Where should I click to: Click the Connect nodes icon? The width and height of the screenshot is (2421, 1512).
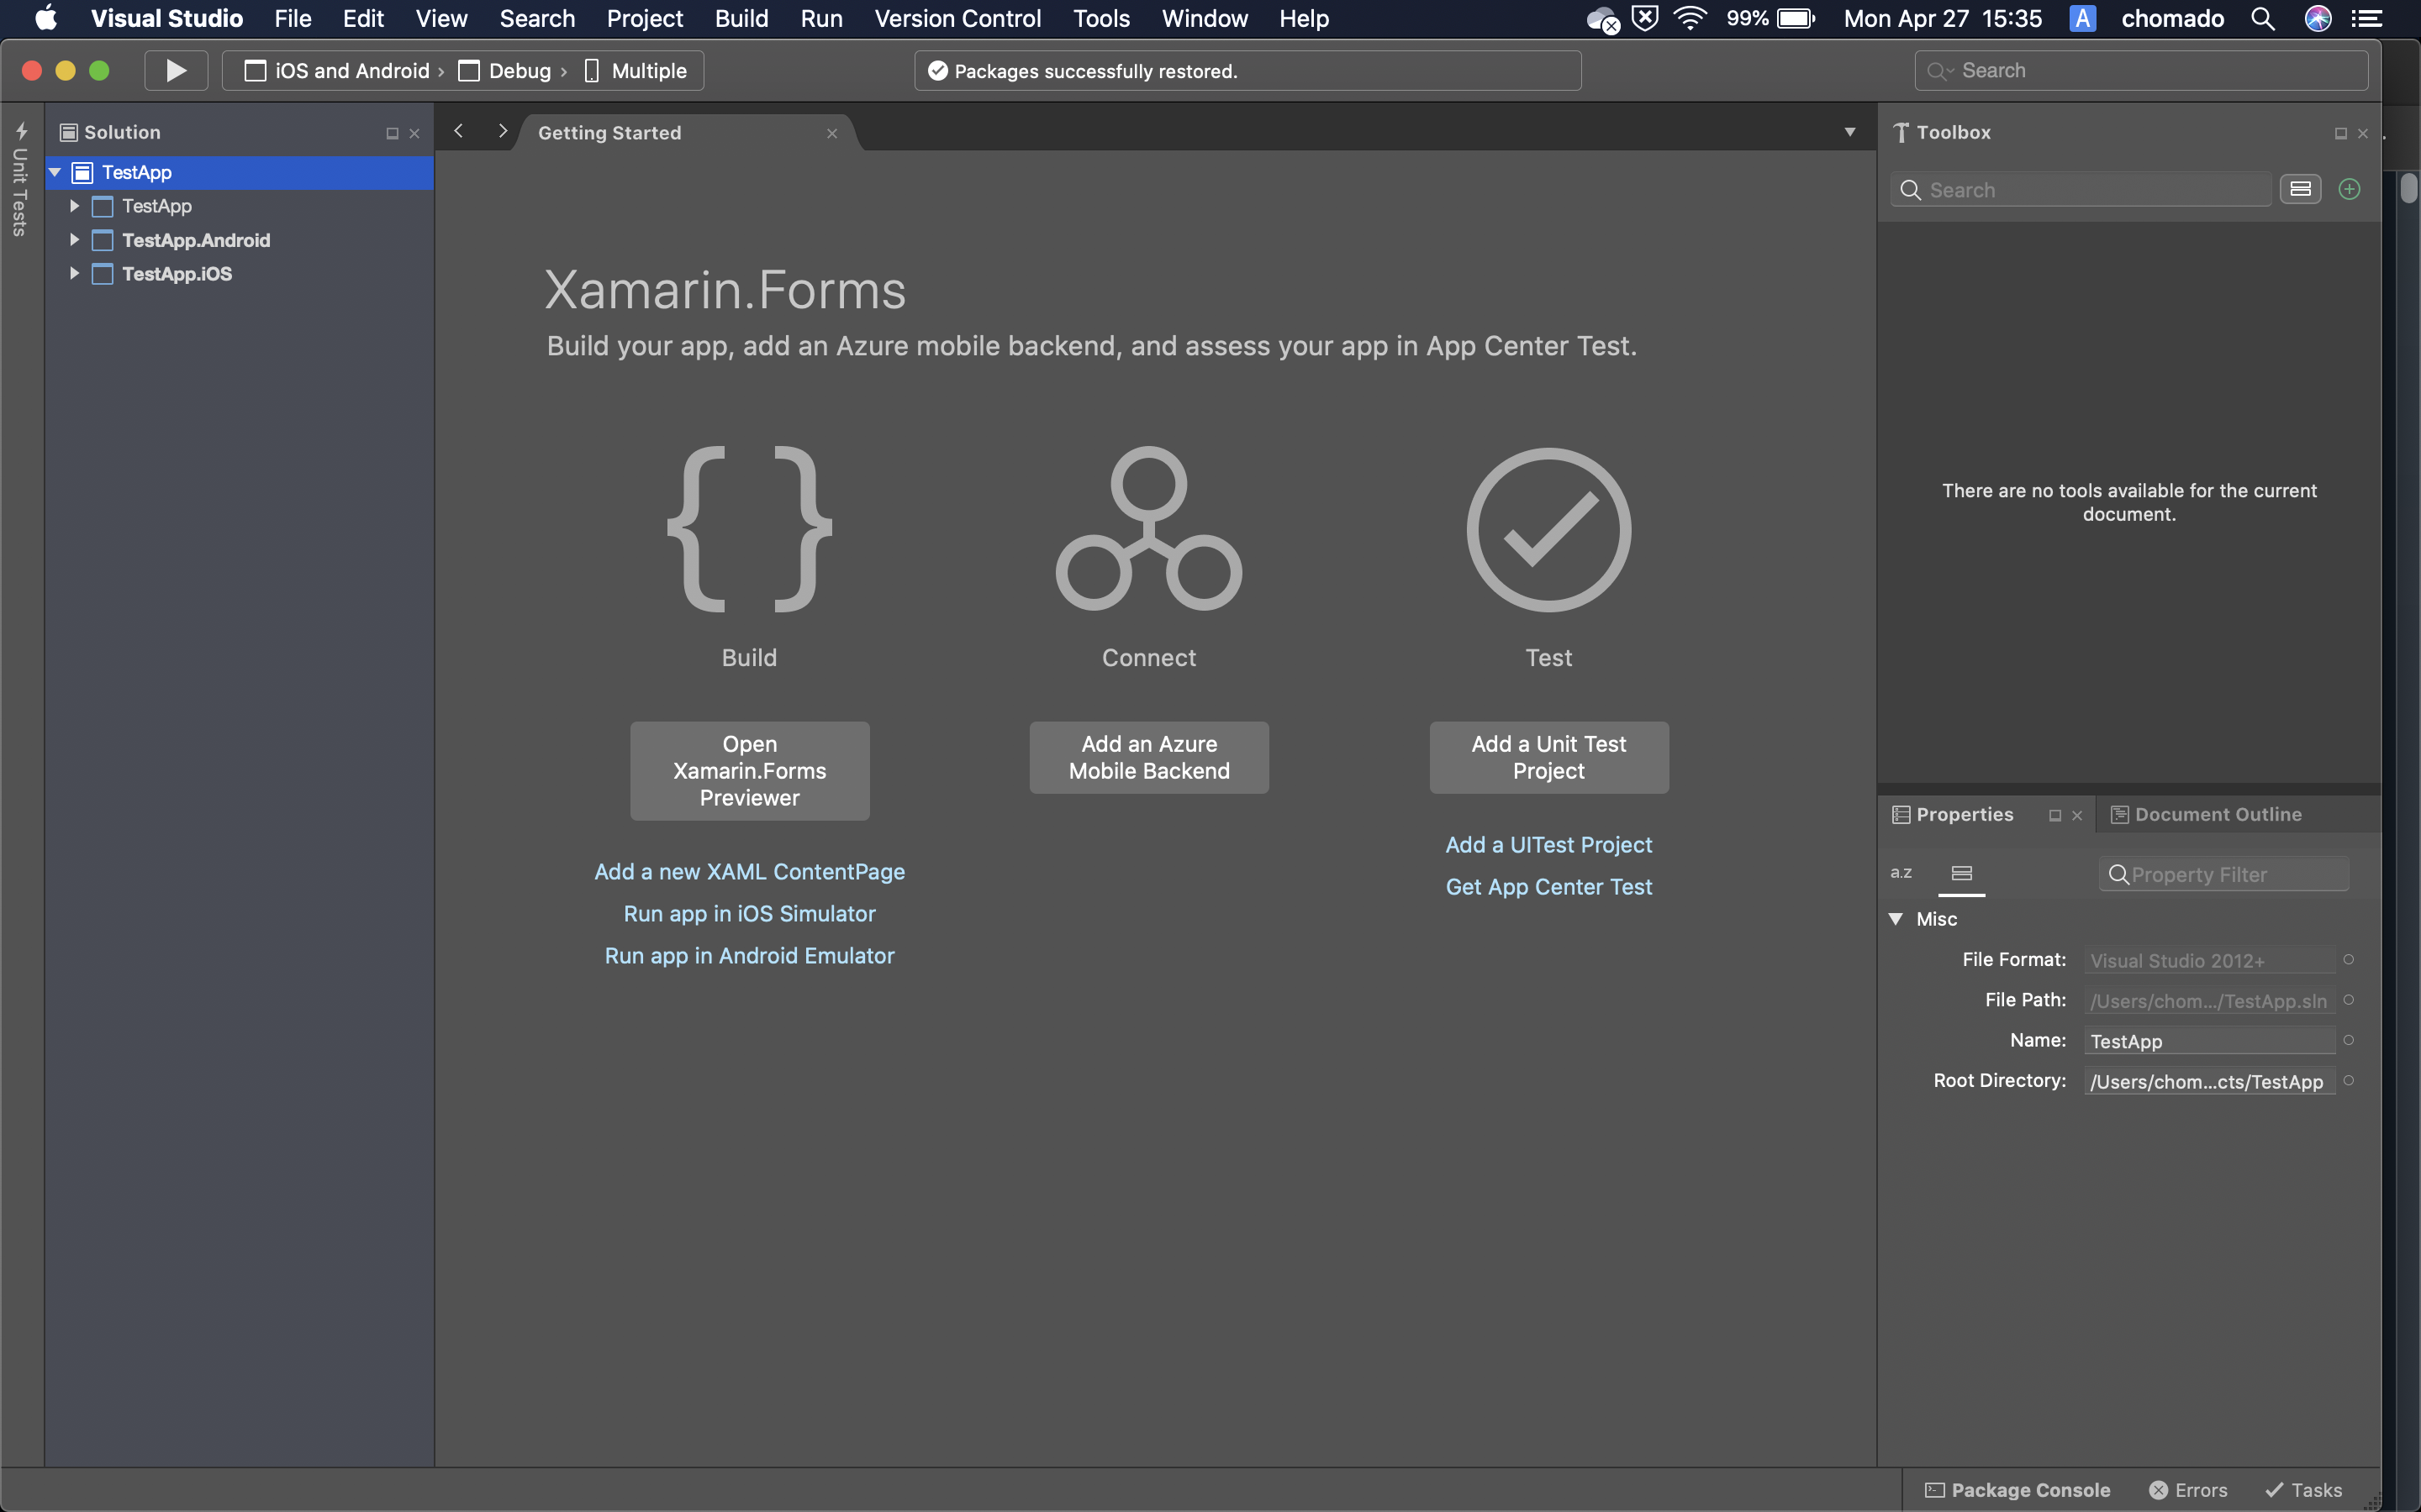pos(1148,529)
